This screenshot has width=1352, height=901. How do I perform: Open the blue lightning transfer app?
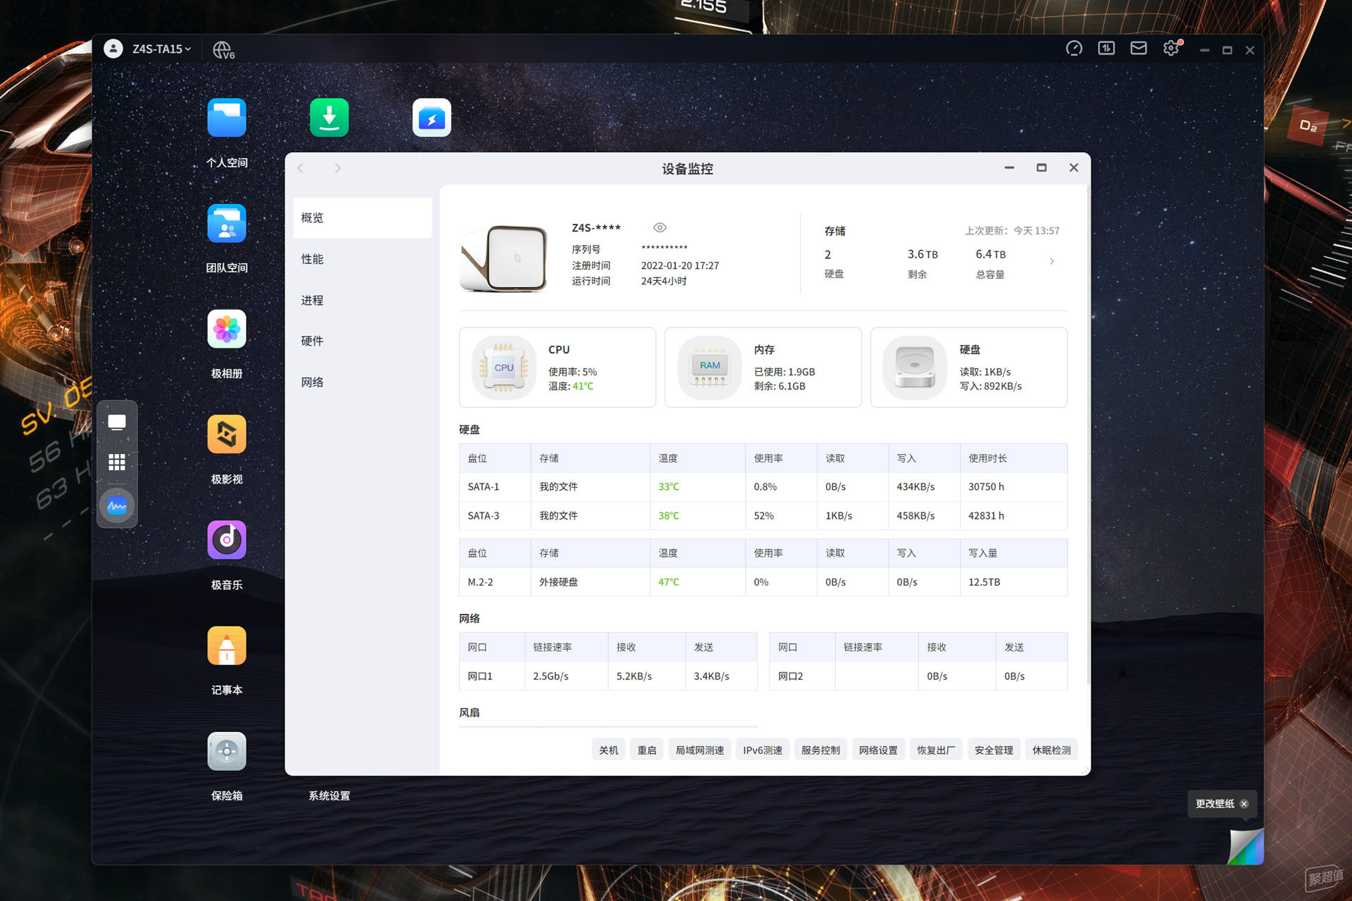(432, 118)
